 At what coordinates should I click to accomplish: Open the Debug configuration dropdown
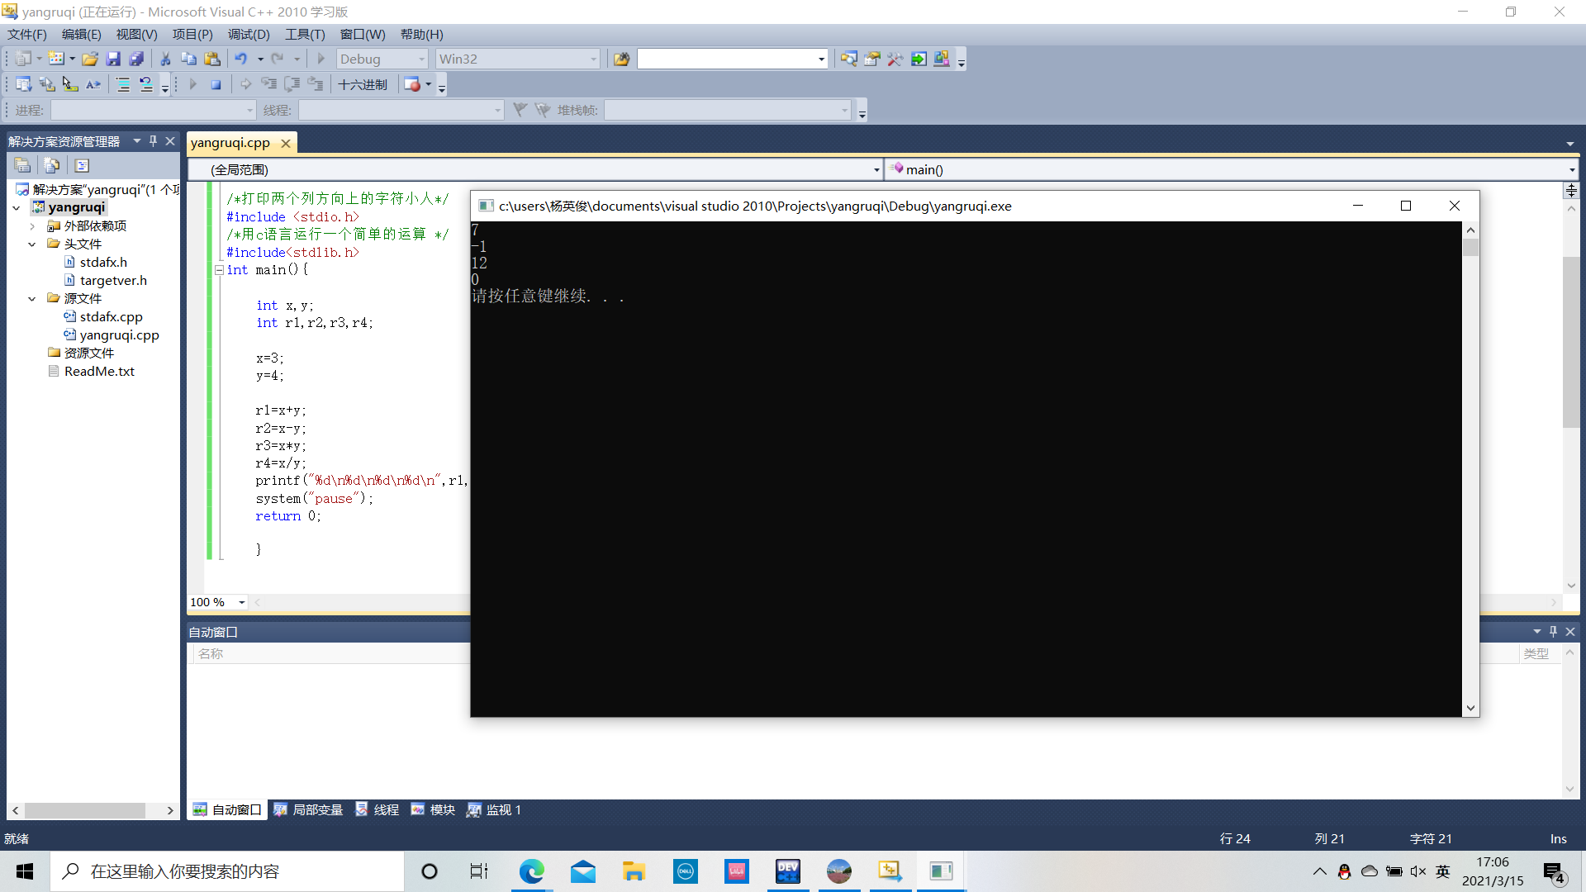pyautogui.click(x=421, y=59)
